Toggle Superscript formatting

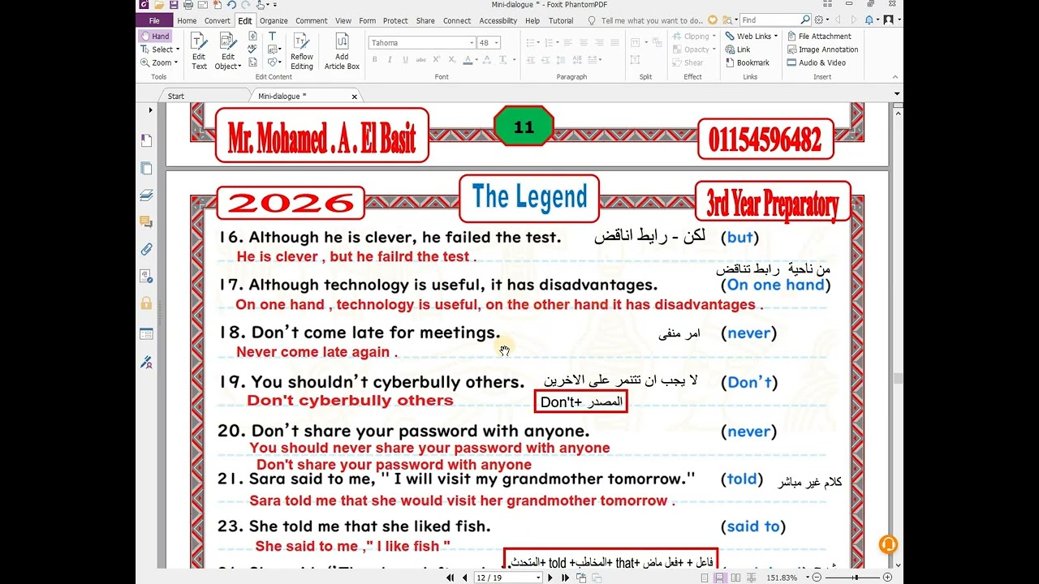click(x=437, y=59)
